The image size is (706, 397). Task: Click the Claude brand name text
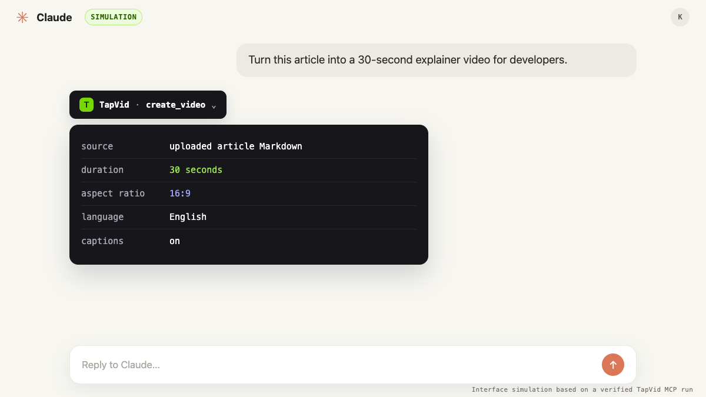[54, 17]
